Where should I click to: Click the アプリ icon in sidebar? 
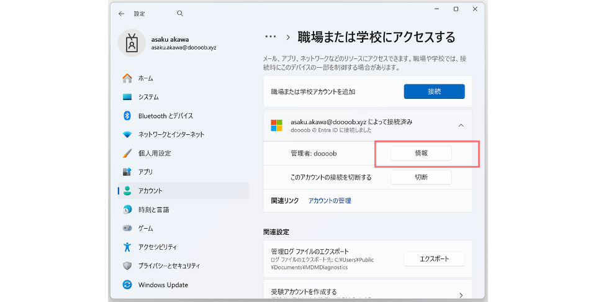pos(127,172)
